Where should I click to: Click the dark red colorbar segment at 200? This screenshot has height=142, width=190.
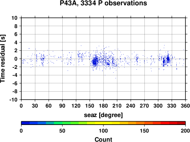click(181, 123)
